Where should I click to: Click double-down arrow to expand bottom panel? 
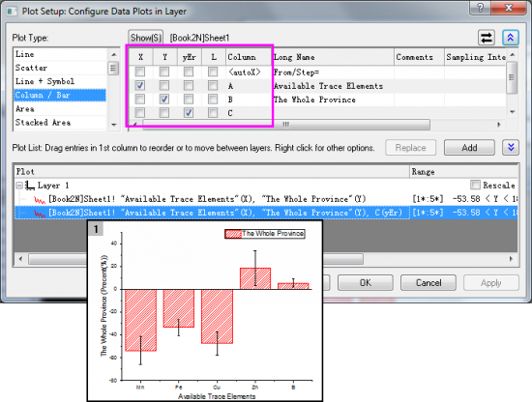click(511, 148)
